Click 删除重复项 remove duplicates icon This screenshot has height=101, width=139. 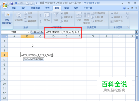coord(86,18)
